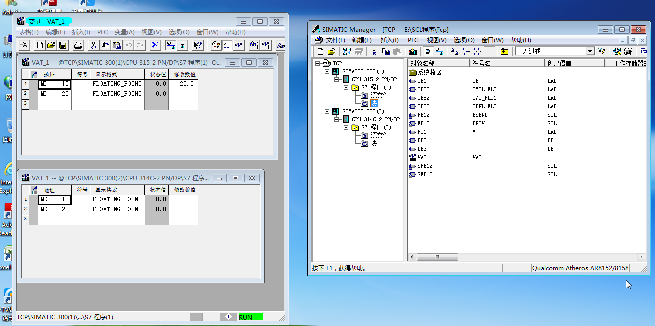Switch to Details view icon

point(489,51)
